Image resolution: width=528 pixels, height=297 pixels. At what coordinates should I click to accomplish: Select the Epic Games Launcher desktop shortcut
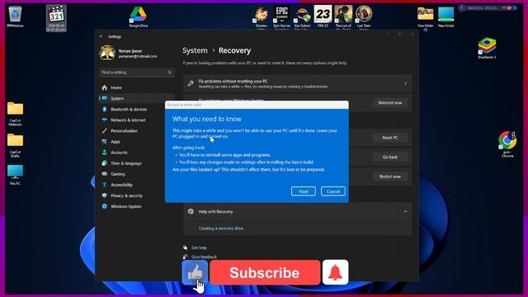pos(281,17)
